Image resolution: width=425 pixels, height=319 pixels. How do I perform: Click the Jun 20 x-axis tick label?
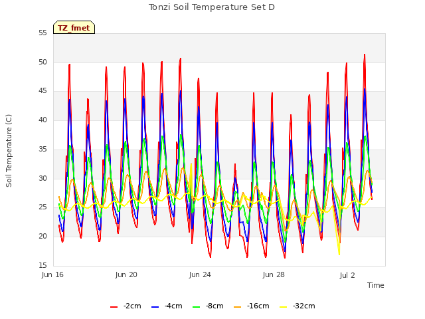click(x=126, y=274)
